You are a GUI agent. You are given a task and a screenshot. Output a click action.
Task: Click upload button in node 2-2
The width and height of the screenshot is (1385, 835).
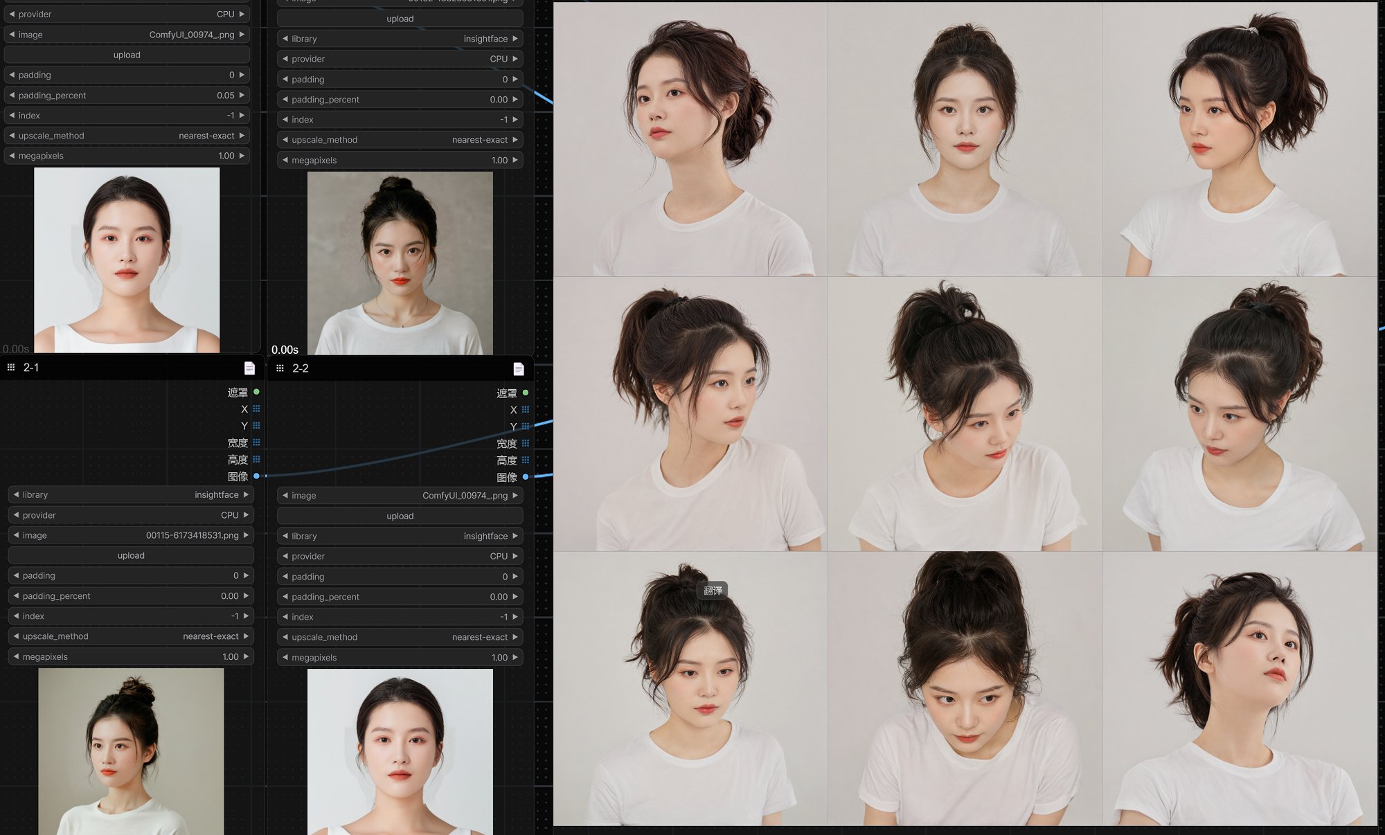400,516
